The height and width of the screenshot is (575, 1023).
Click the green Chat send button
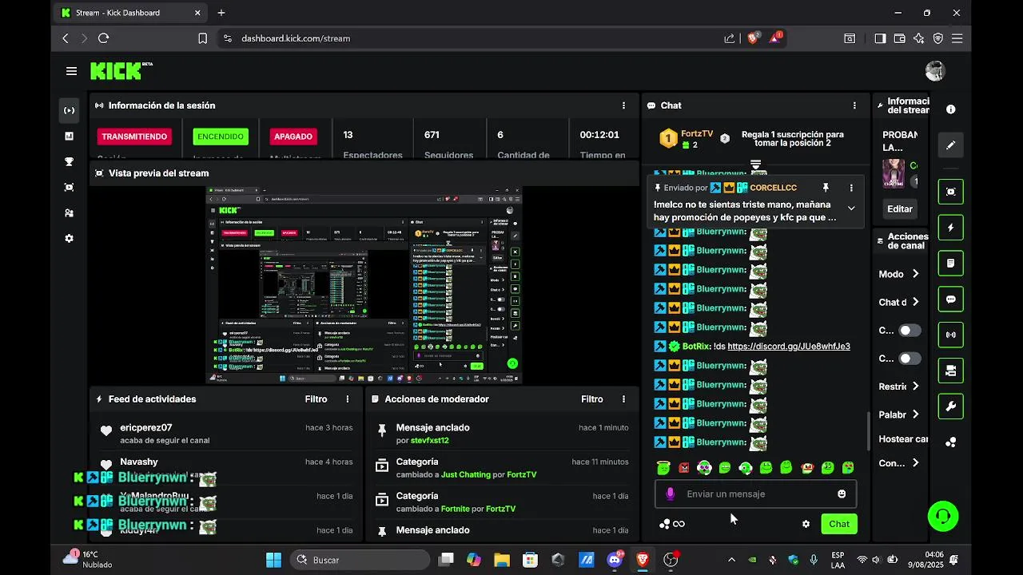[x=839, y=524]
